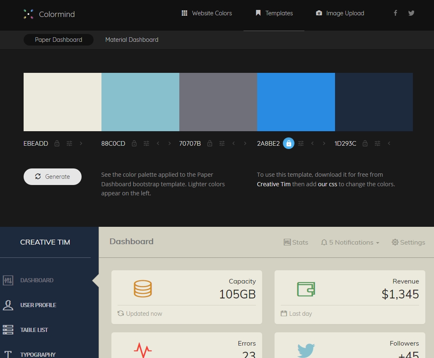The width and height of the screenshot is (434, 358).
Task: Expand the 5 Notifications dropdown
Action: click(x=350, y=242)
